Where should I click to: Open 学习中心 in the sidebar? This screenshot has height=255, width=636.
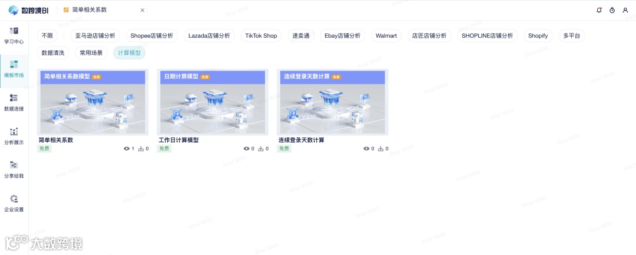point(14,36)
